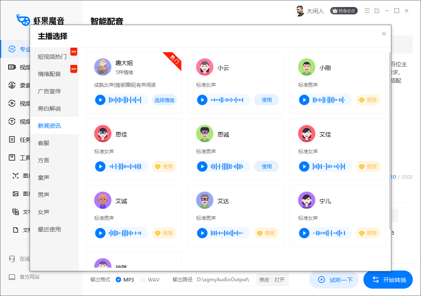Open the professional dubbing sidebar icon
Viewport: 421px width, 296px height.
(x=12, y=49)
